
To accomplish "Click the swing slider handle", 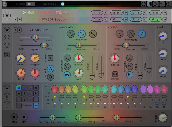I will click(79, 117).
